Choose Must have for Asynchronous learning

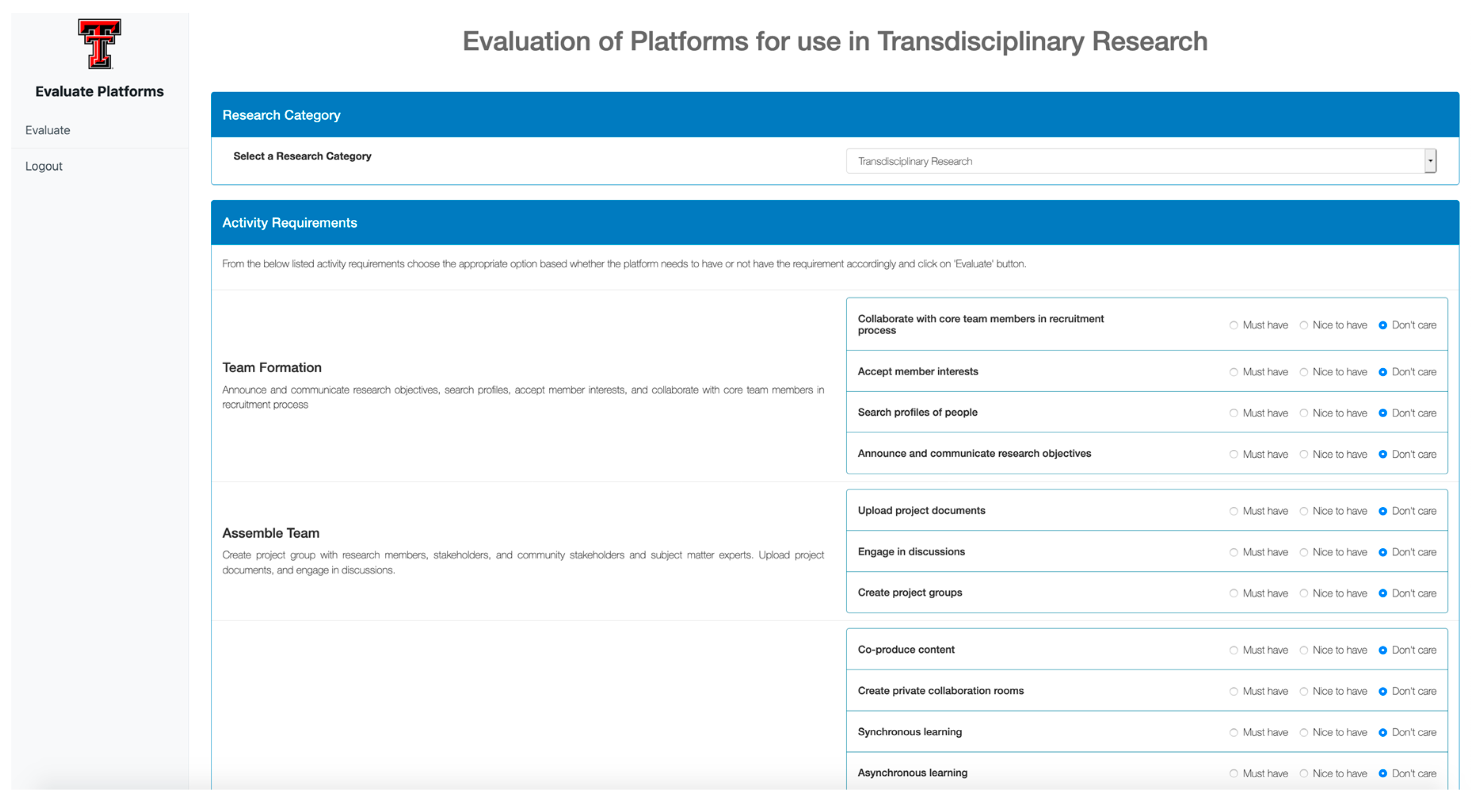tap(1233, 774)
